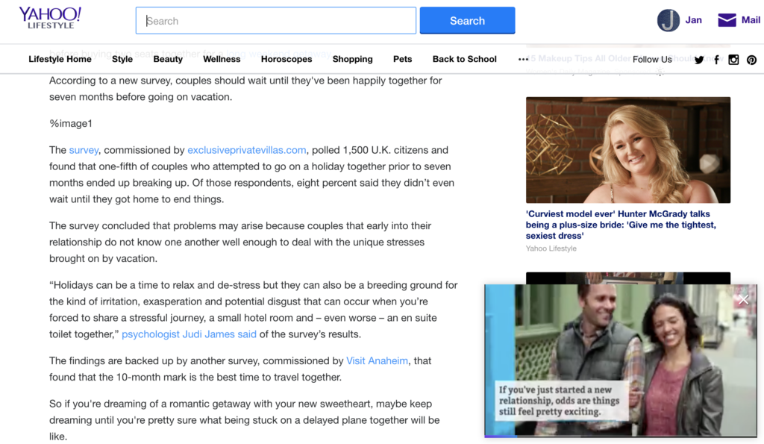The image size is (764, 444).
Task: Focus the Search text field
Action: [276, 20]
